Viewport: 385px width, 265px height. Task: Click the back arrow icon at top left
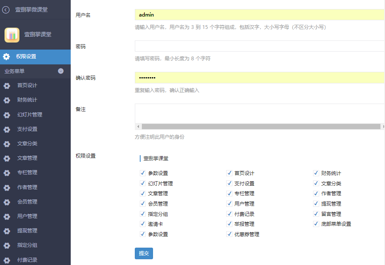coord(6,10)
